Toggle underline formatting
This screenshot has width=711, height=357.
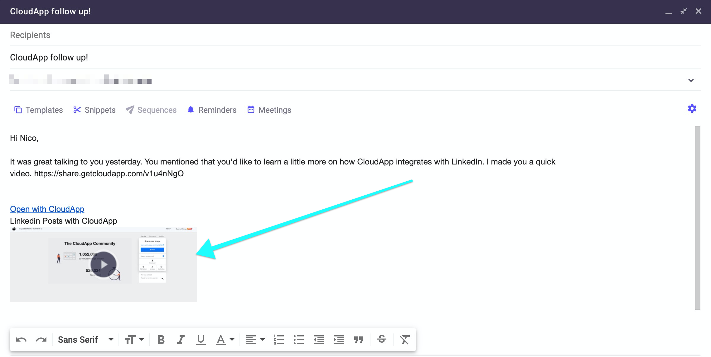(201, 340)
